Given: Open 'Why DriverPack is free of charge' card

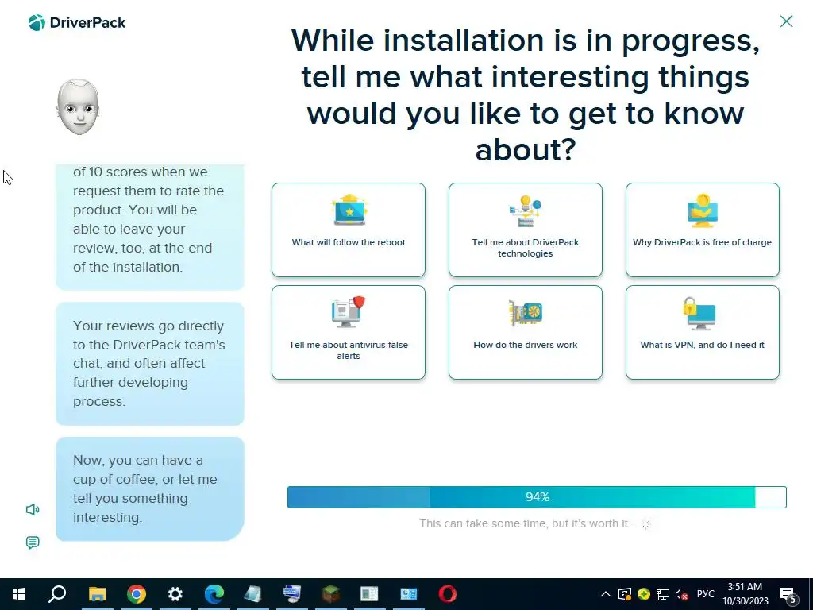Looking at the screenshot, I should click(x=702, y=230).
